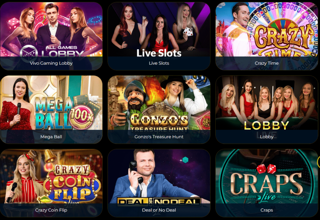Click the 'Crazy Time' caption label

[267, 63]
